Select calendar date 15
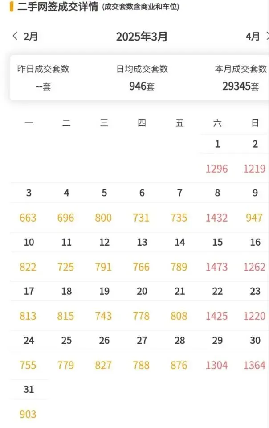The image size is (269, 428). coord(217,242)
